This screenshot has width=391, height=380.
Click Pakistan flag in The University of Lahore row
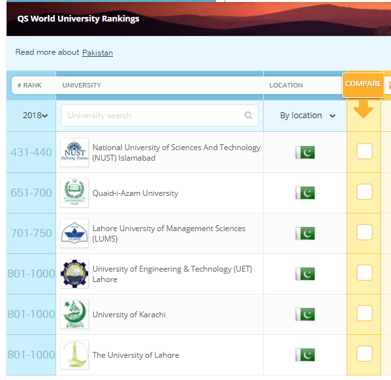point(305,355)
